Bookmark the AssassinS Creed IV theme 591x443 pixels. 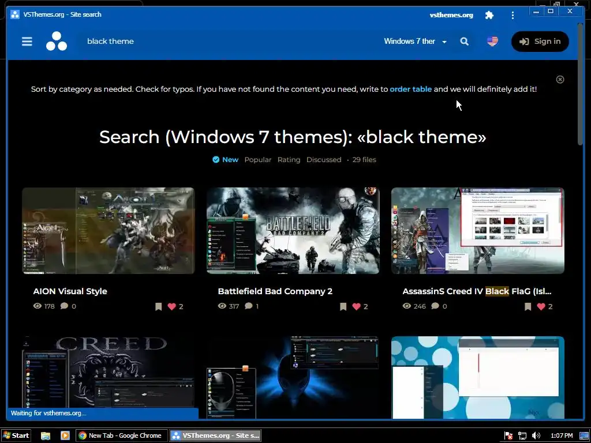[528, 307]
